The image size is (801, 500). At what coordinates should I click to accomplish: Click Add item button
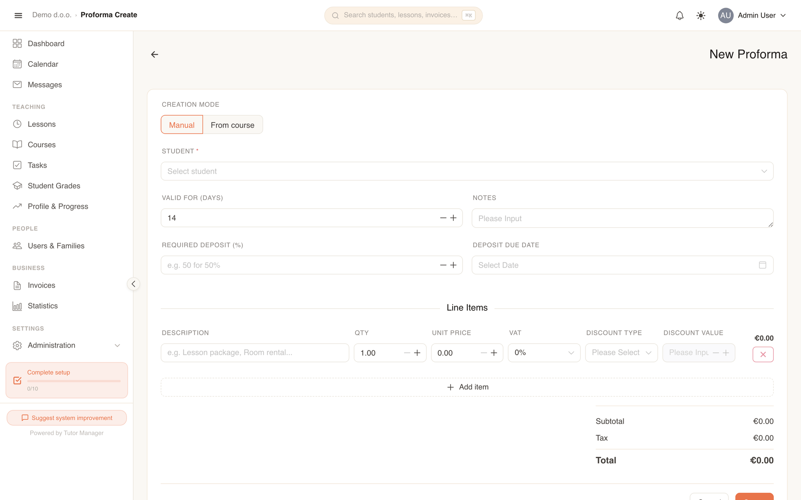coord(467,387)
